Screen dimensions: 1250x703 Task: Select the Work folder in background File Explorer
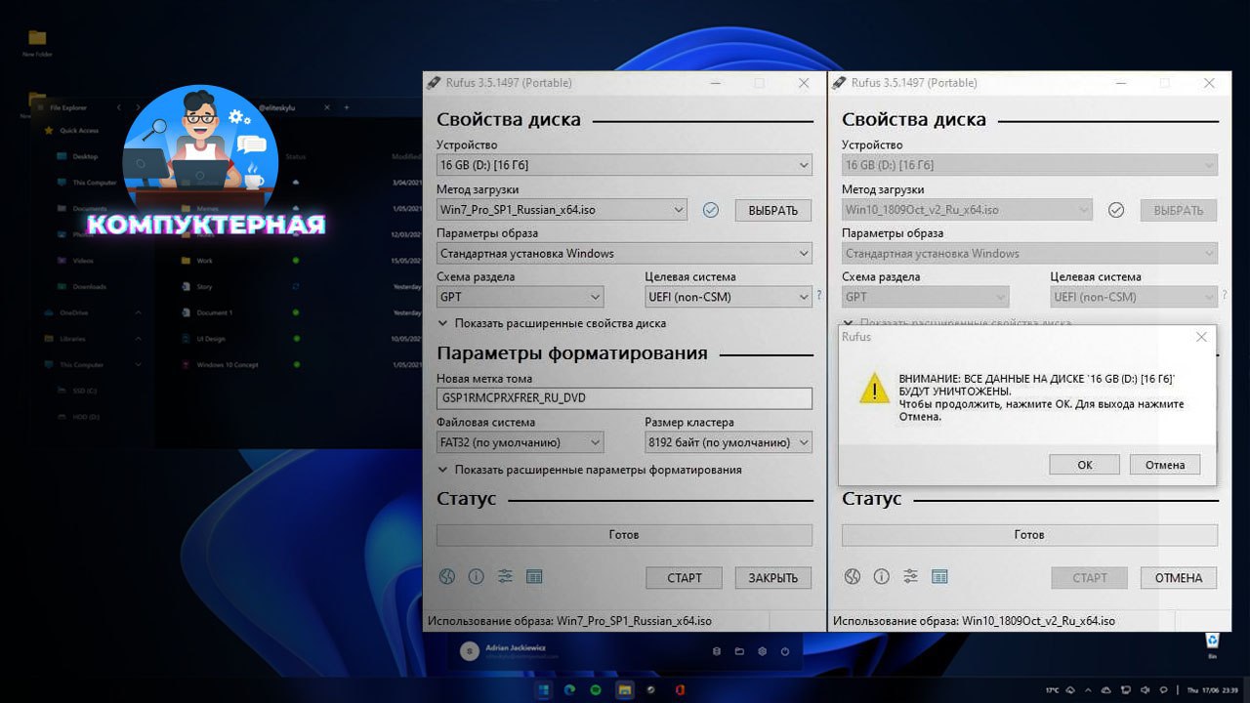[x=198, y=261]
